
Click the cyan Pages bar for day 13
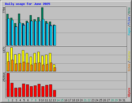(55, 35)
